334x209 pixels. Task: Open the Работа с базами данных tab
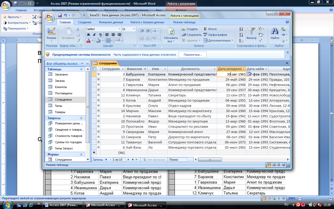coord(147,22)
